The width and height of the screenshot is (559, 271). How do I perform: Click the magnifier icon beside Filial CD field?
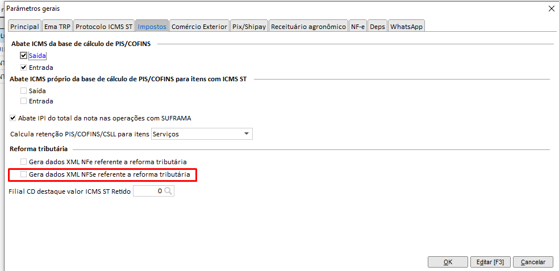coord(168,191)
